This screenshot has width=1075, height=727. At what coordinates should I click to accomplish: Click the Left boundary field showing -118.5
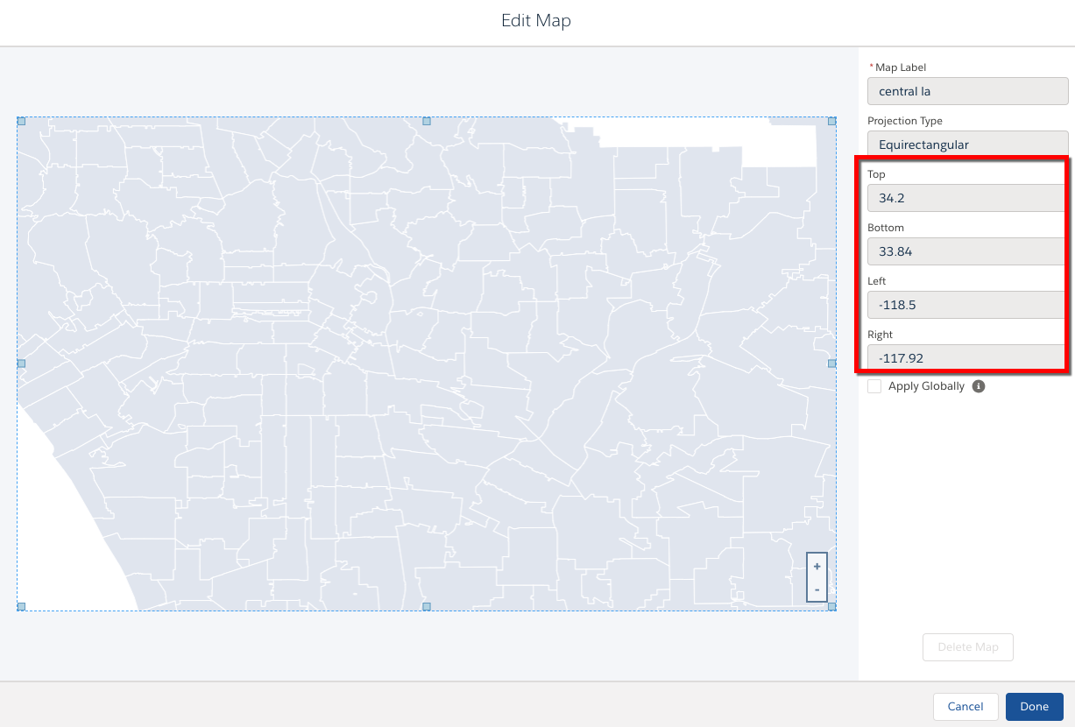click(964, 305)
